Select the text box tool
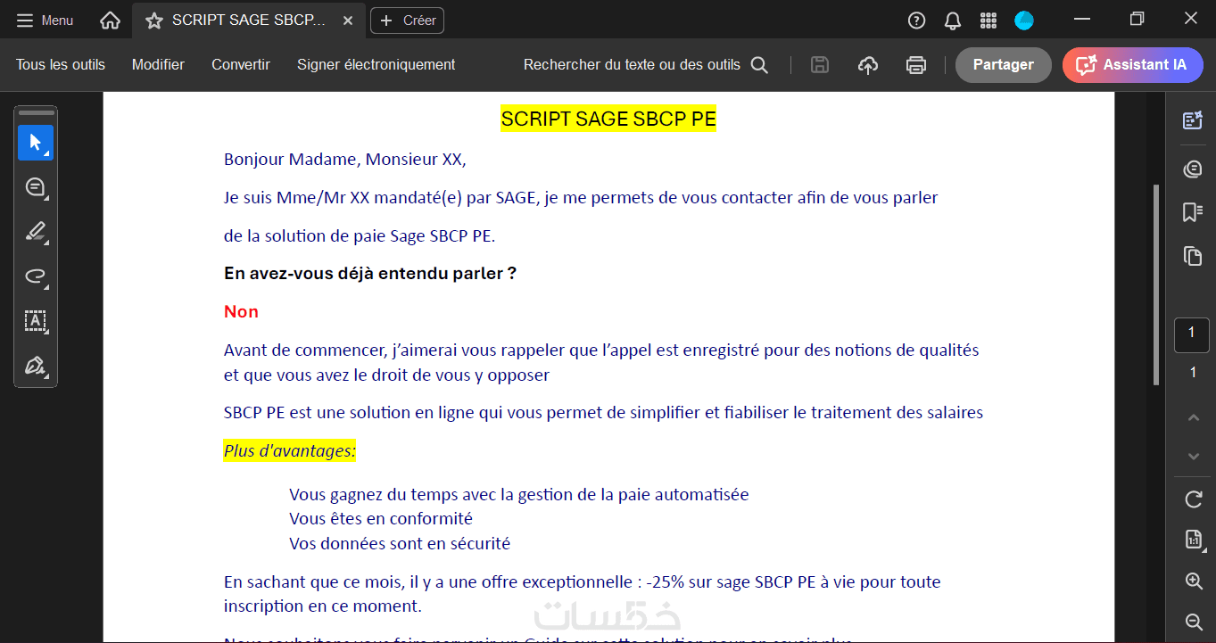The width and height of the screenshot is (1216, 643). point(36,321)
